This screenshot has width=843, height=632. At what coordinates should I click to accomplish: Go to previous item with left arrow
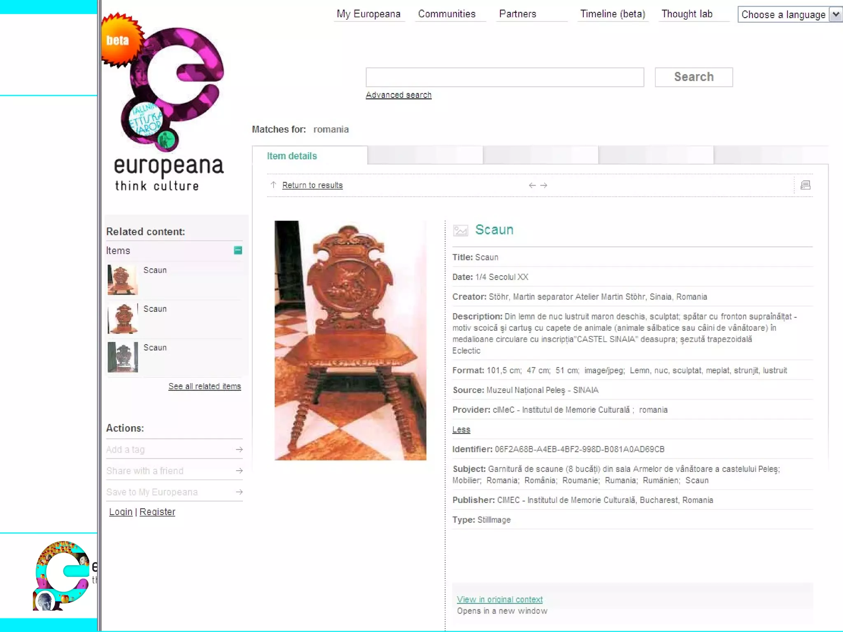pyautogui.click(x=532, y=186)
